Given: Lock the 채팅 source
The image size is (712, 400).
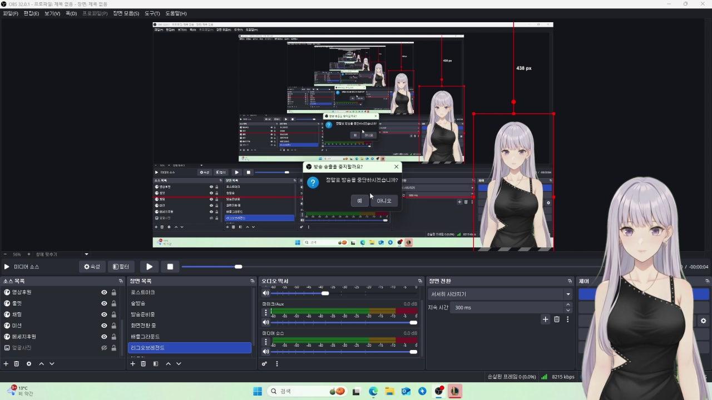Looking at the screenshot, I should click(x=113, y=314).
